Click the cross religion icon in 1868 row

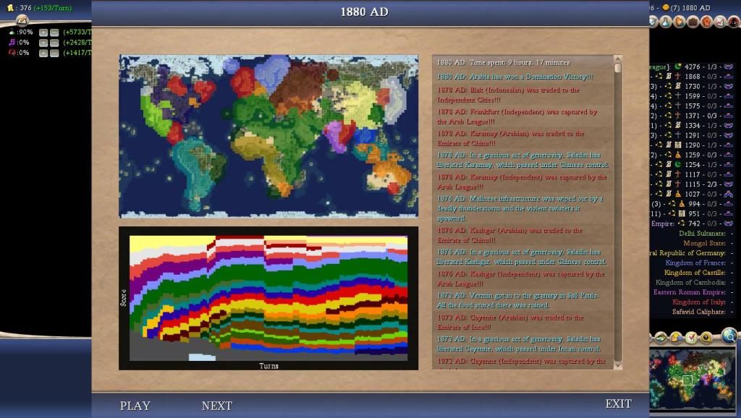(x=677, y=76)
